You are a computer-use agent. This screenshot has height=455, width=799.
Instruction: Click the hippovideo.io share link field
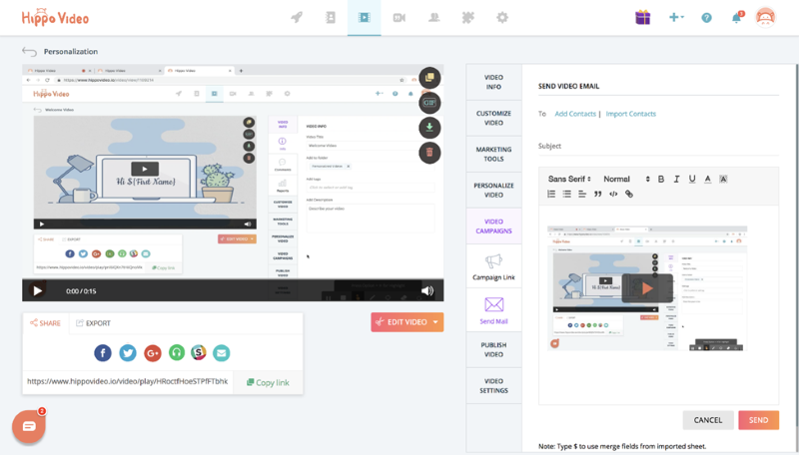pos(128,382)
